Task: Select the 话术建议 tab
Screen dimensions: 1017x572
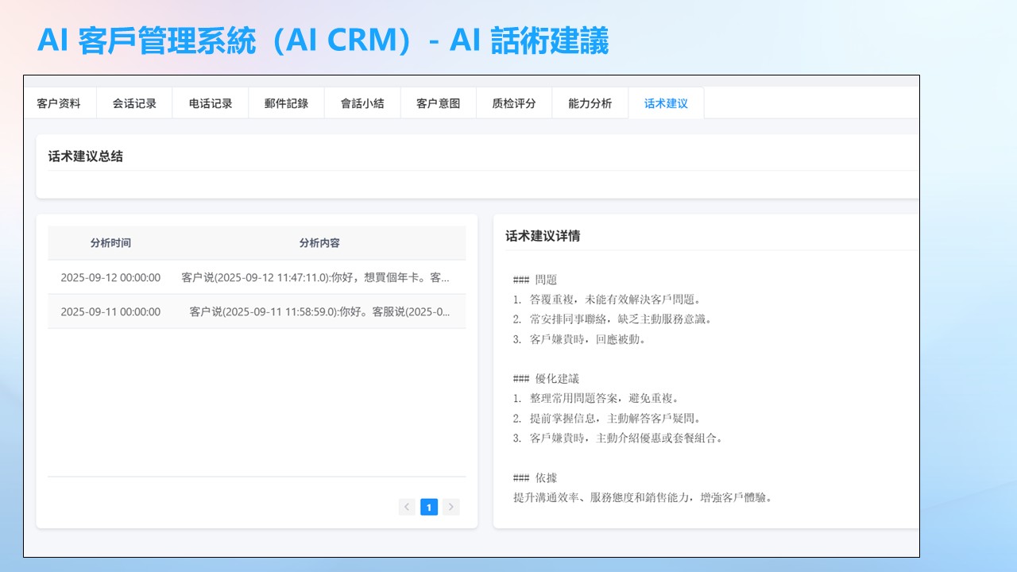Action: [x=666, y=103]
